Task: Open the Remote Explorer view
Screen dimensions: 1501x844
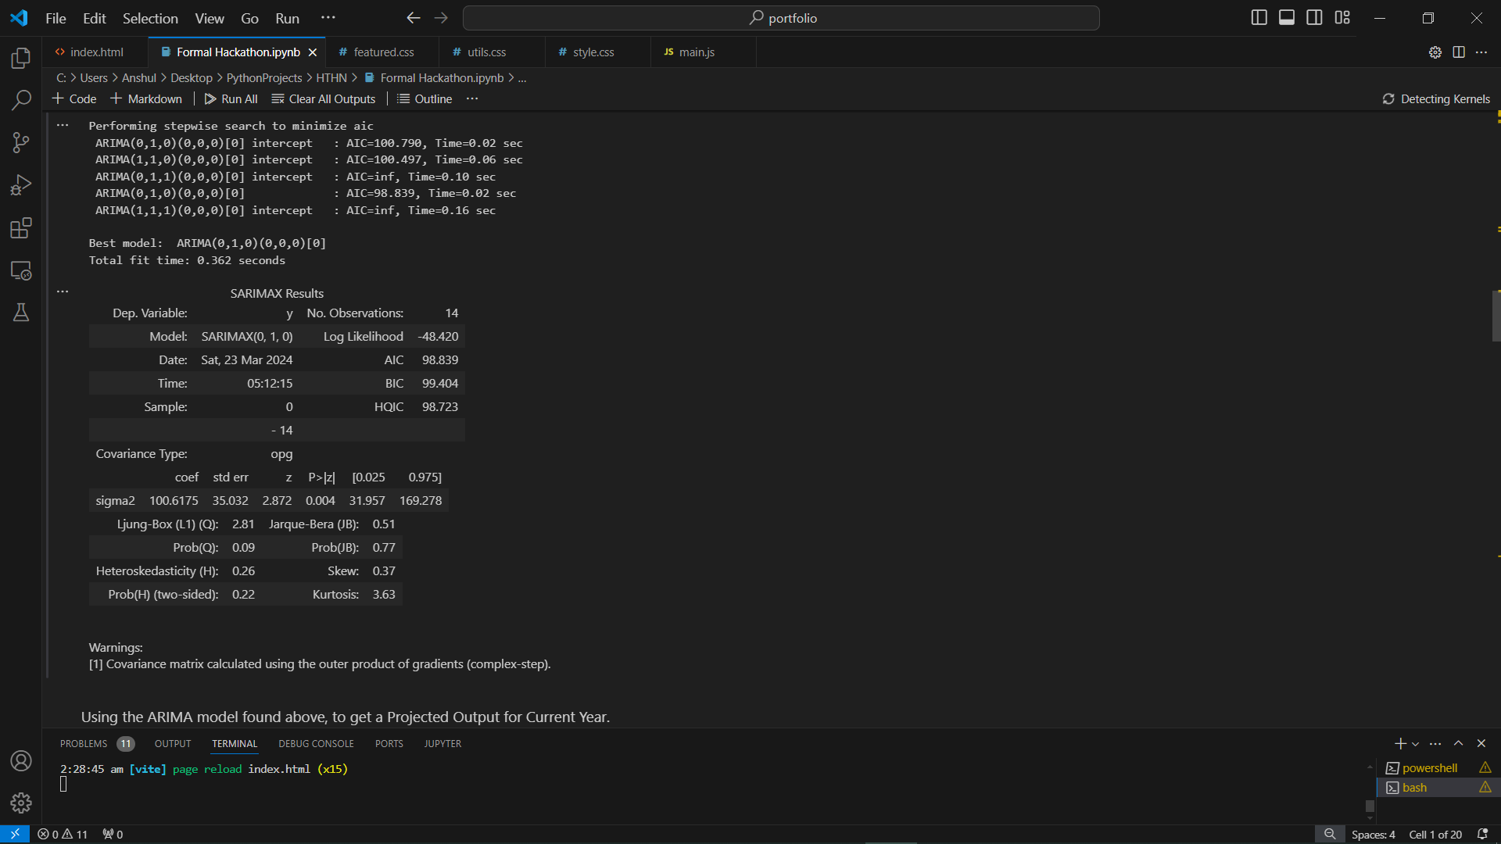Action: (x=21, y=270)
